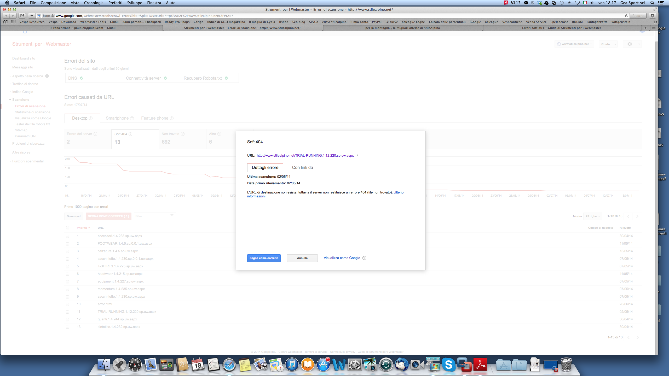Open Thunderbird in the Dock
Screen dimensions: 669x376
[x=402, y=365]
